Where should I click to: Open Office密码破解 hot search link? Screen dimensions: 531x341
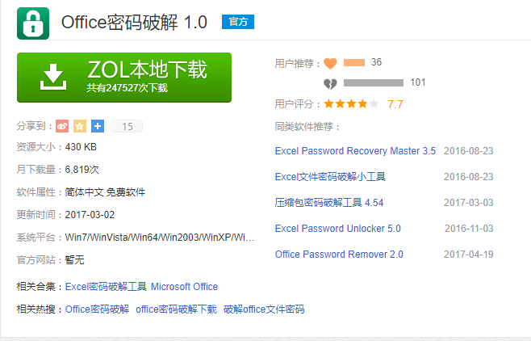click(97, 309)
